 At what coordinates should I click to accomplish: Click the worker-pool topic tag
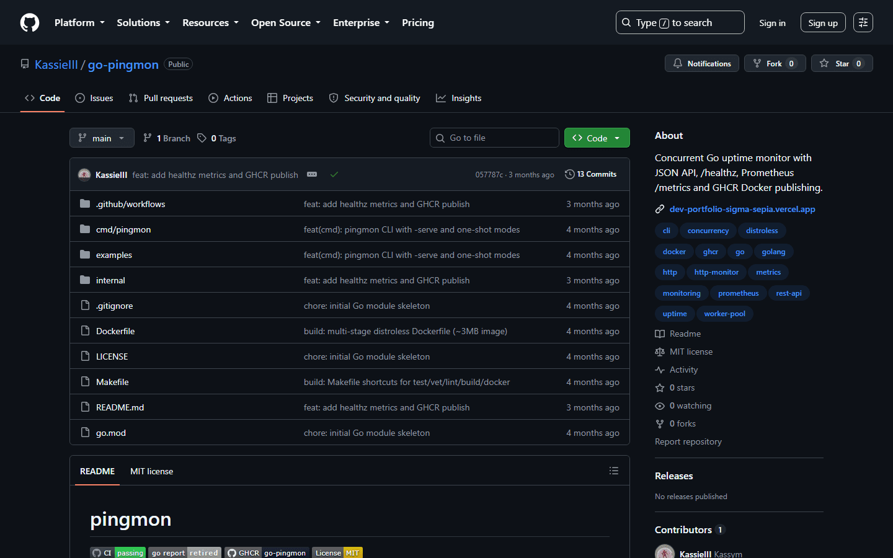pos(724,314)
